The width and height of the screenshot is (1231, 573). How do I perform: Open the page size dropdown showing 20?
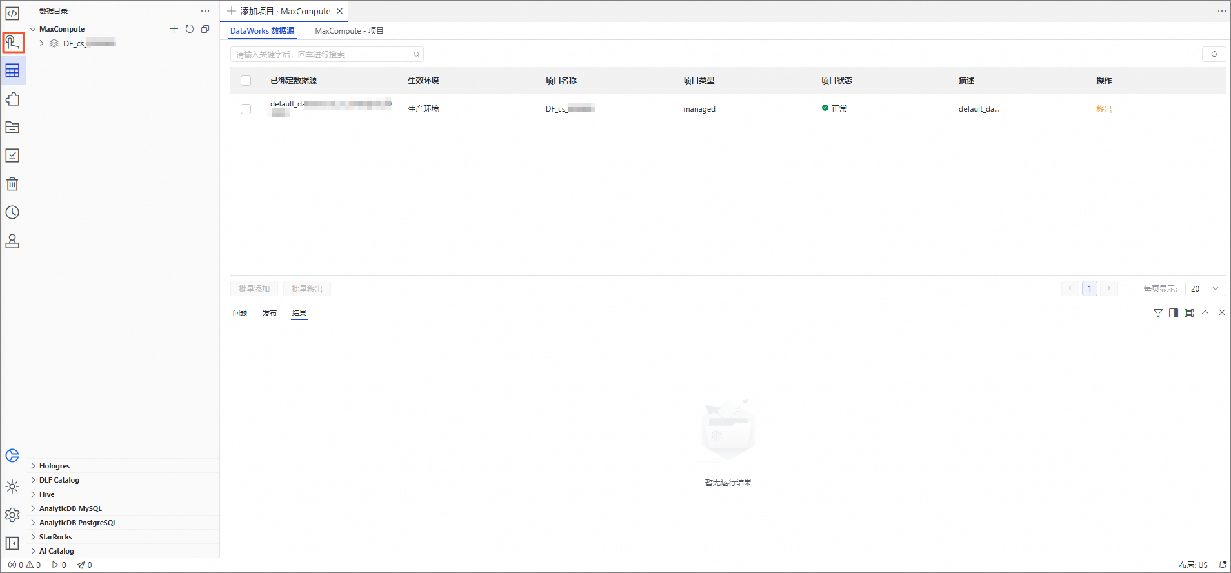pyautogui.click(x=1205, y=288)
